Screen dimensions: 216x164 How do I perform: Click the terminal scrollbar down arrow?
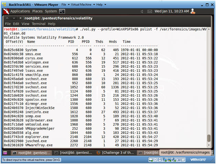209,145
